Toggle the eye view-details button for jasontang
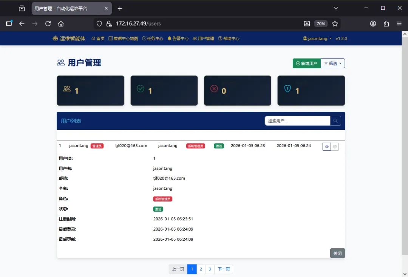The width and height of the screenshot is (408, 277). click(326, 146)
